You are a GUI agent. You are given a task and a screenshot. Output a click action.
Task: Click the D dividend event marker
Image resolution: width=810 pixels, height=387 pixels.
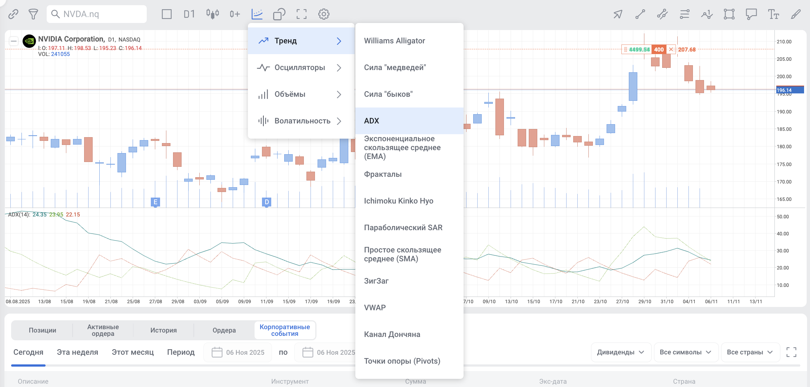pos(266,202)
